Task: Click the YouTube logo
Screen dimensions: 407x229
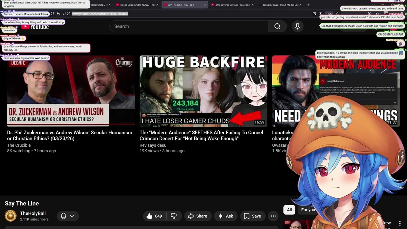Action: (x=35, y=27)
